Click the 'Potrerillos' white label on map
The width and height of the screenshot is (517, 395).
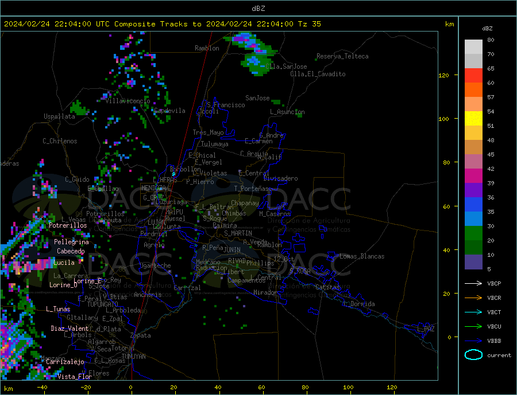[68, 225]
